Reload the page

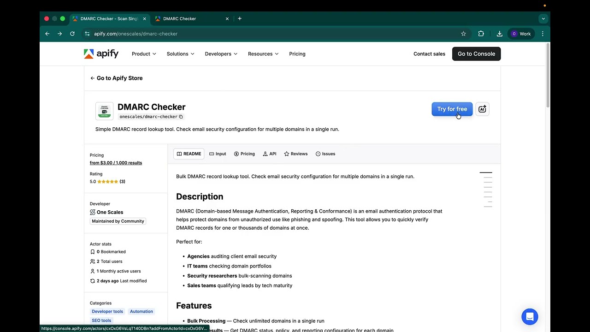tap(72, 34)
